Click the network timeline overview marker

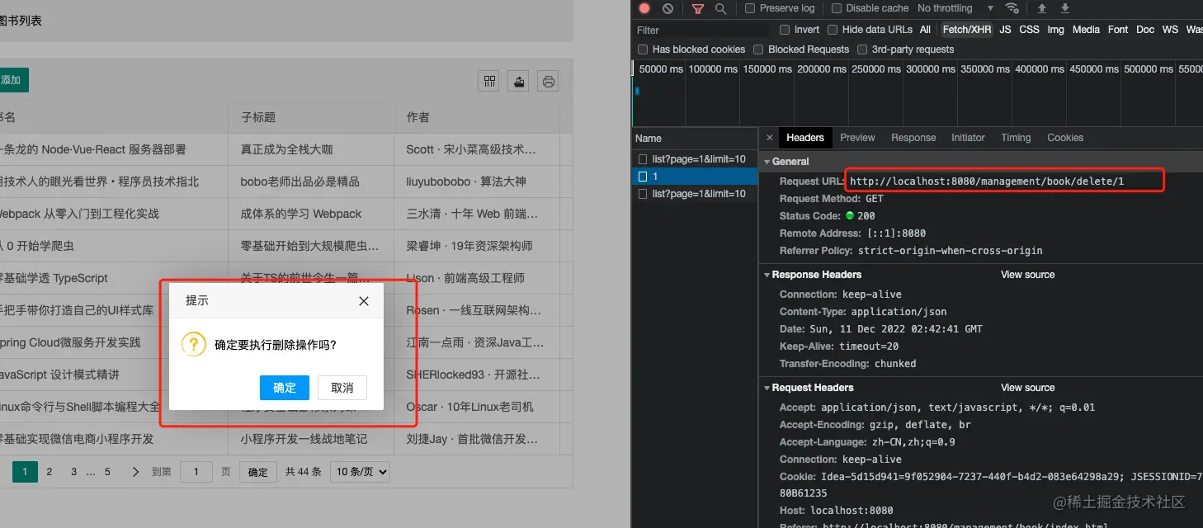[x=636, y=91]
